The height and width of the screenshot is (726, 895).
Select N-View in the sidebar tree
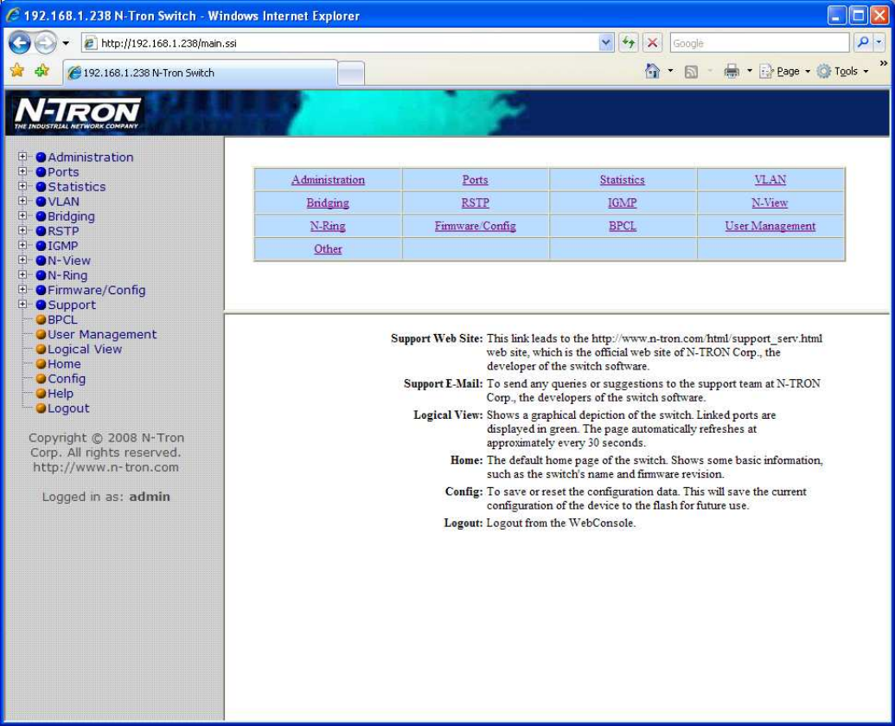[x=69, y=260]
